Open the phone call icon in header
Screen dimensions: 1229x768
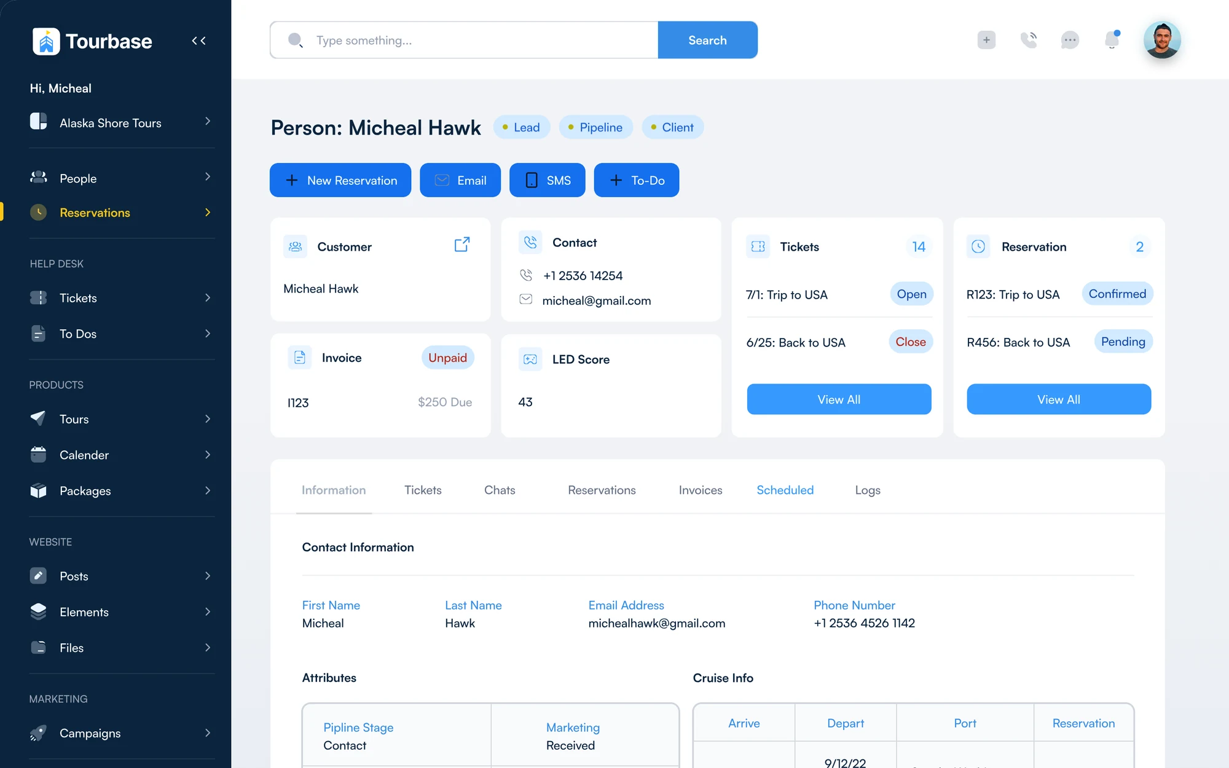tap(1028, 40)
